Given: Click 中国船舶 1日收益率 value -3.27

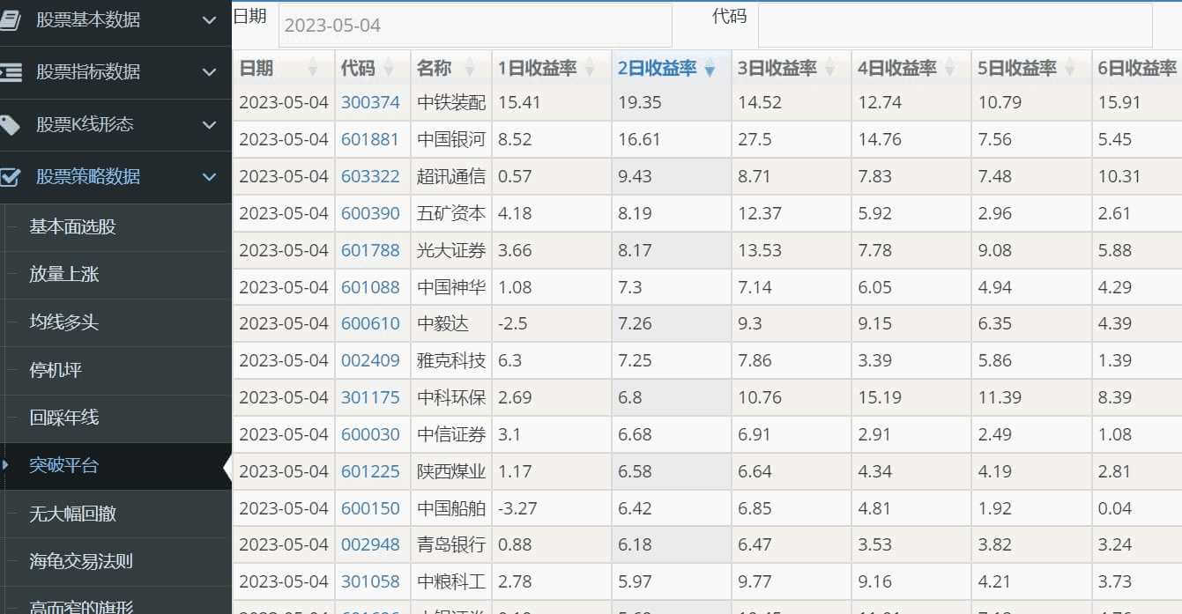Looking at the screenshot, I should tap(517, 508).
